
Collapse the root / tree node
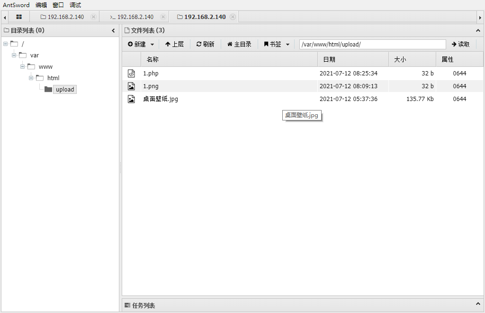pyautogui.click(x=6, y=44)
